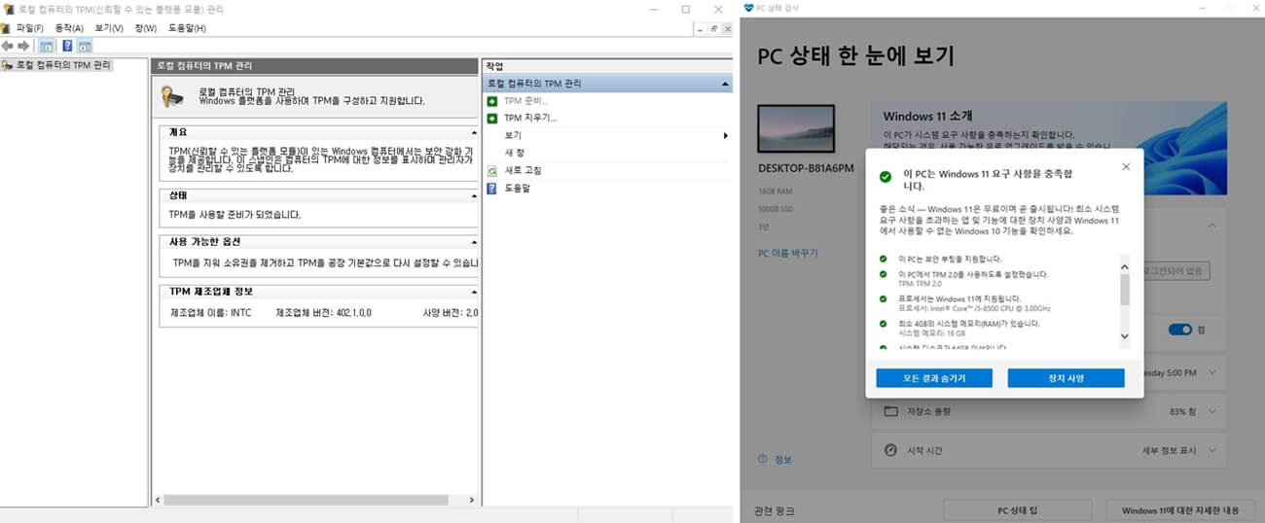1265x523 pixels.
Task: Click horizontal scrollbar thumb in TPM pane
Action: [x=307, y=500]
